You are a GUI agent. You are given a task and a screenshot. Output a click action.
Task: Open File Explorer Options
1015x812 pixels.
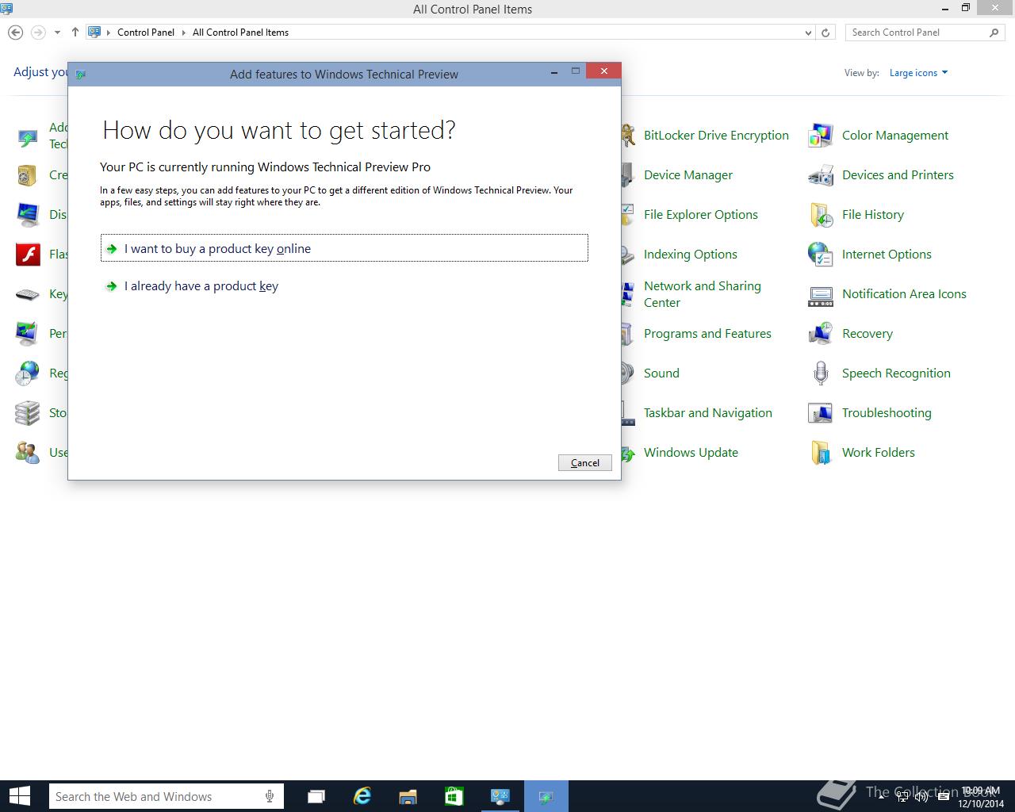tap(700, 215)
